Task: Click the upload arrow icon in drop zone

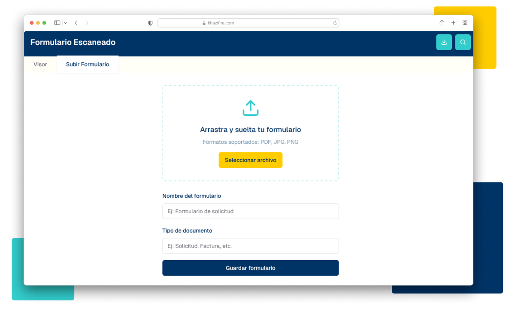Action: click(x=250, y=108)
